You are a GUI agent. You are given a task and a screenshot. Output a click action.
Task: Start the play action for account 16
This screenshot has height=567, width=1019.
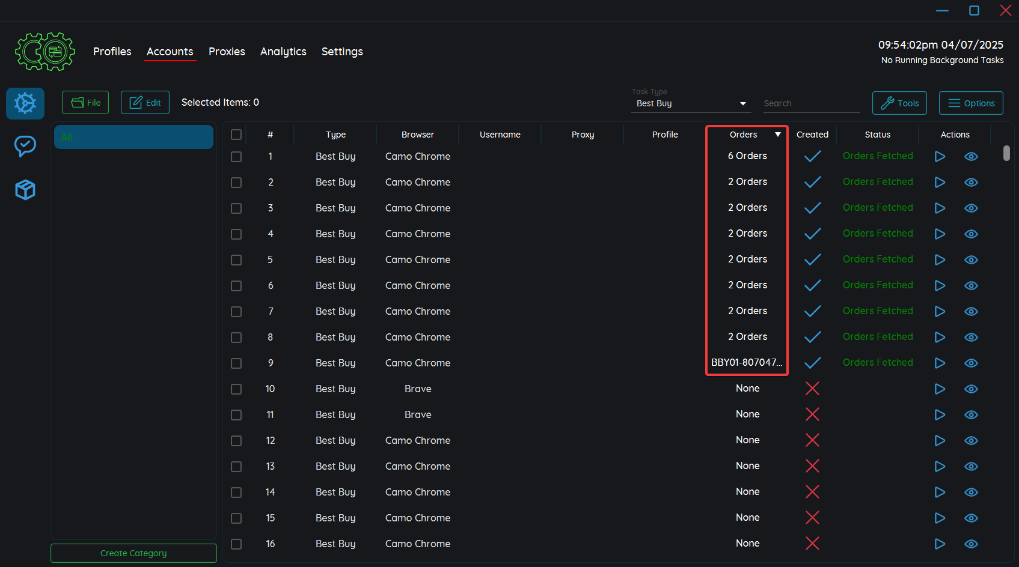(940, 544)
